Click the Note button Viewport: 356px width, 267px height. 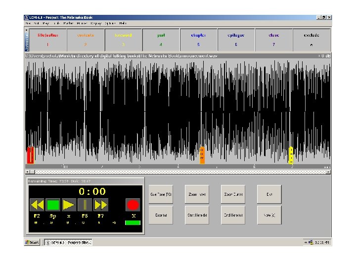269,215
